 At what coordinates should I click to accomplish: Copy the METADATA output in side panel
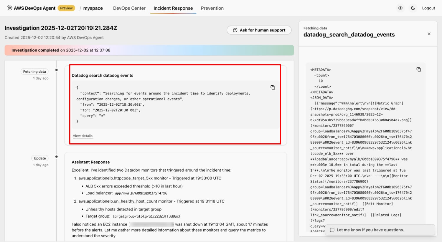coord(419,69)
